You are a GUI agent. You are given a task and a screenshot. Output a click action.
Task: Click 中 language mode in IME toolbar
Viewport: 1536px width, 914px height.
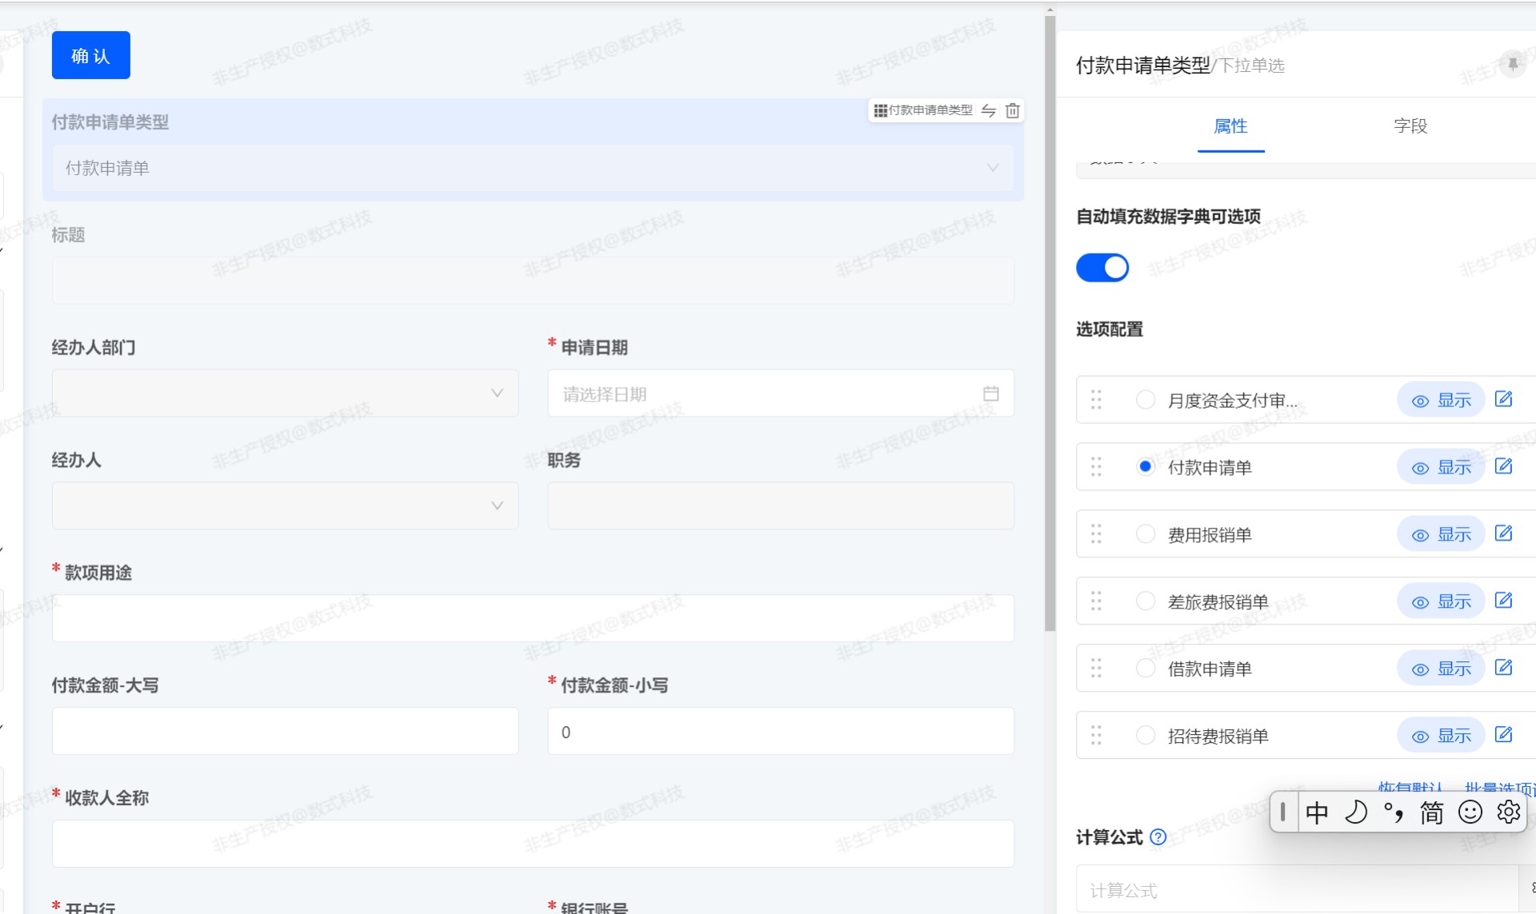coord(1317,812)
